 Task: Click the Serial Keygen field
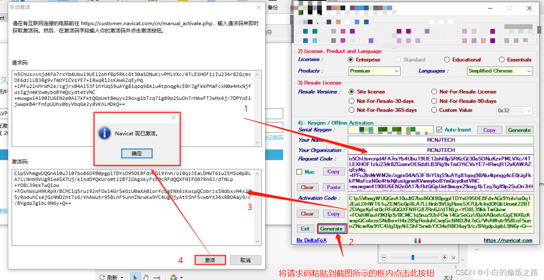(390, 130)
